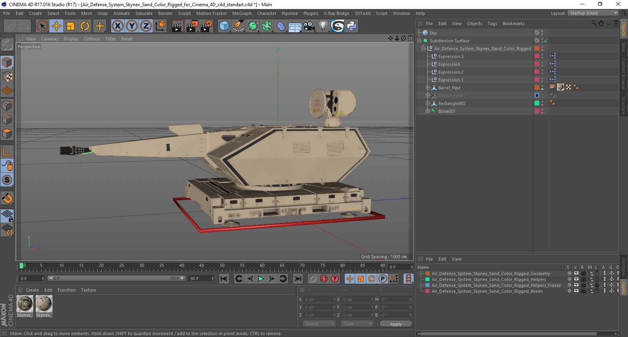
Task: Open Bookmarks in Object Manager
Action: pos(513,24)
